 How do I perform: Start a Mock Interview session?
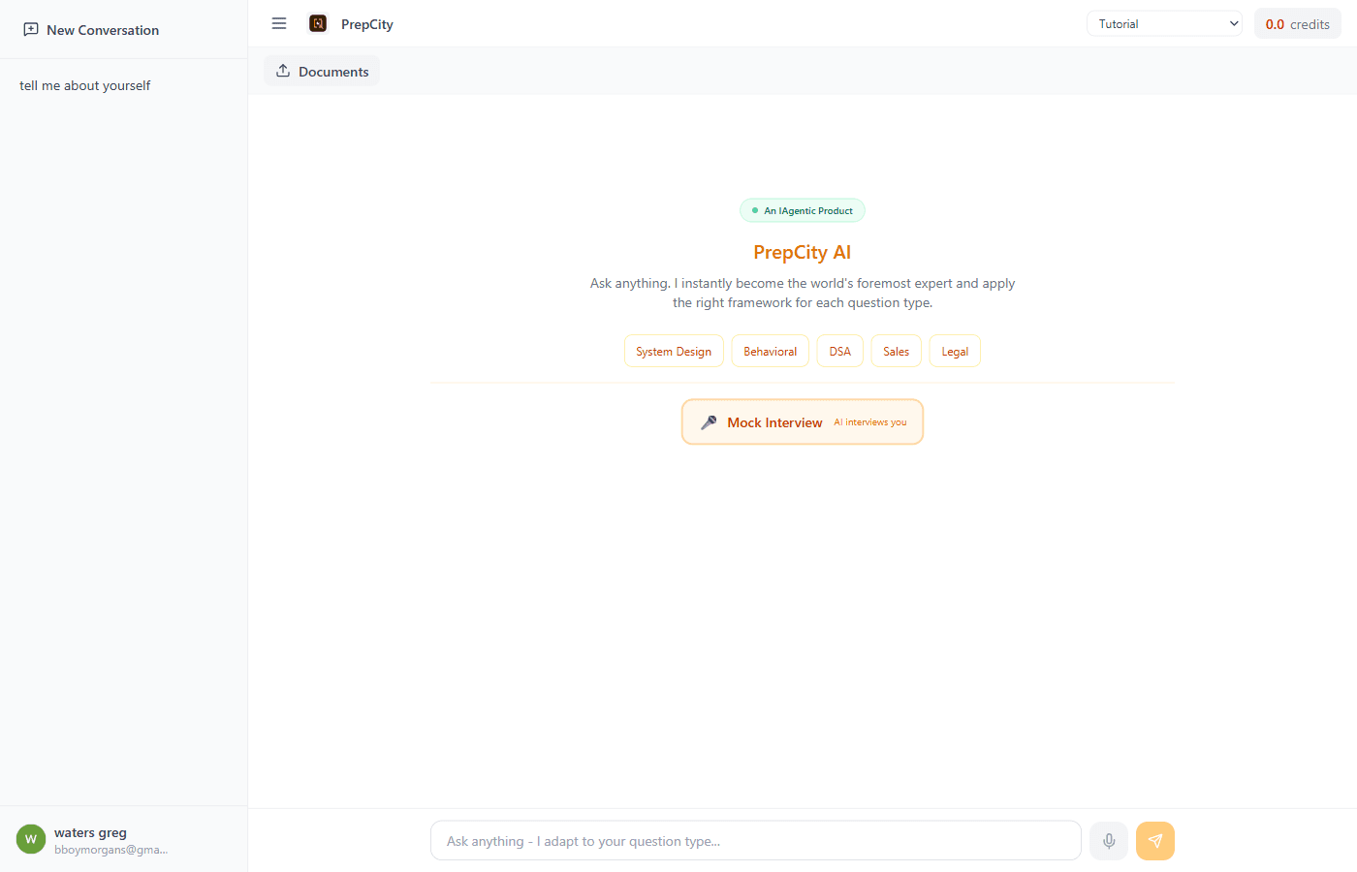tap(802, 421)
